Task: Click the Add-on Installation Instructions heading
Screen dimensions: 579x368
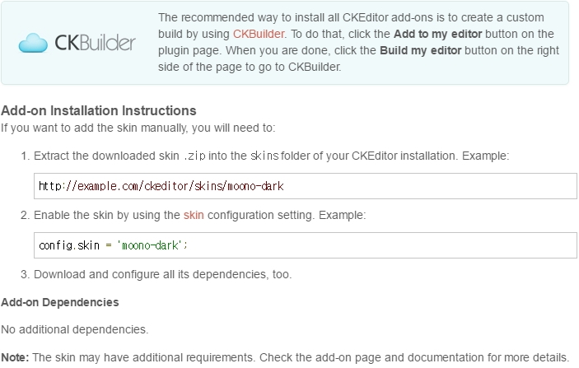Action: pos(99,111)
